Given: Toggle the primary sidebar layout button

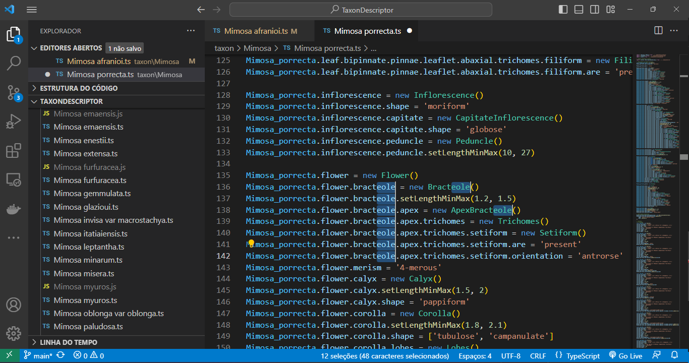Looking at the screenshot, I should [563, 10].
